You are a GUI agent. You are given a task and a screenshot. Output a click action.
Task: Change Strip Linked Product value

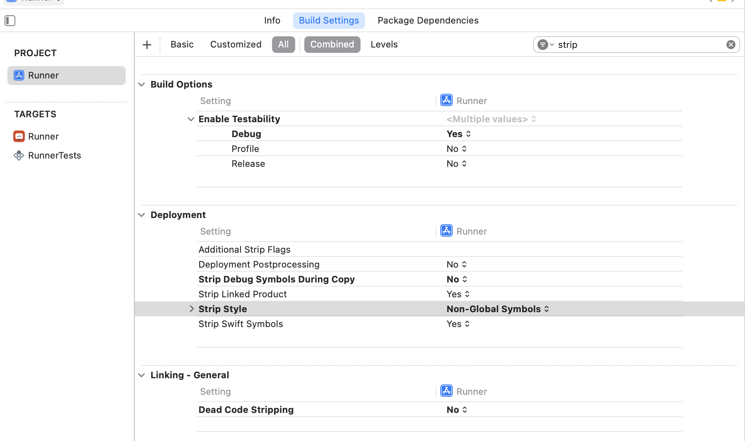click(458, 294)
